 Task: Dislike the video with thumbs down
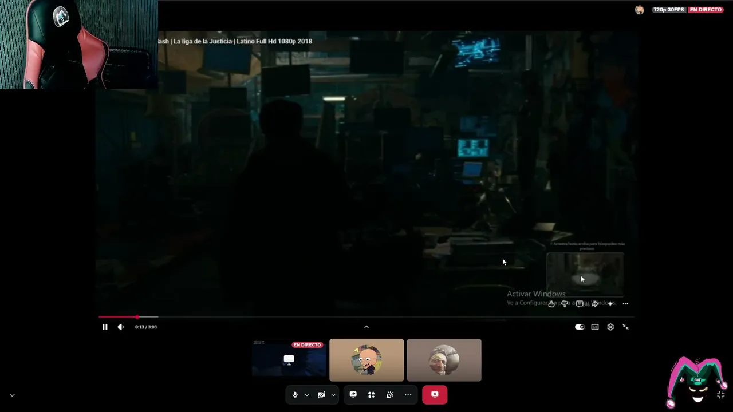(565, 304)
